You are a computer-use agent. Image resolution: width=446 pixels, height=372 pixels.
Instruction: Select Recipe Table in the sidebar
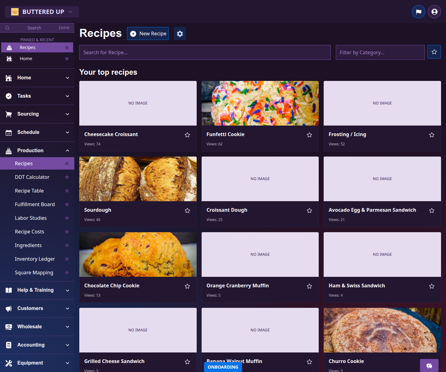click(x=29, y=191)
